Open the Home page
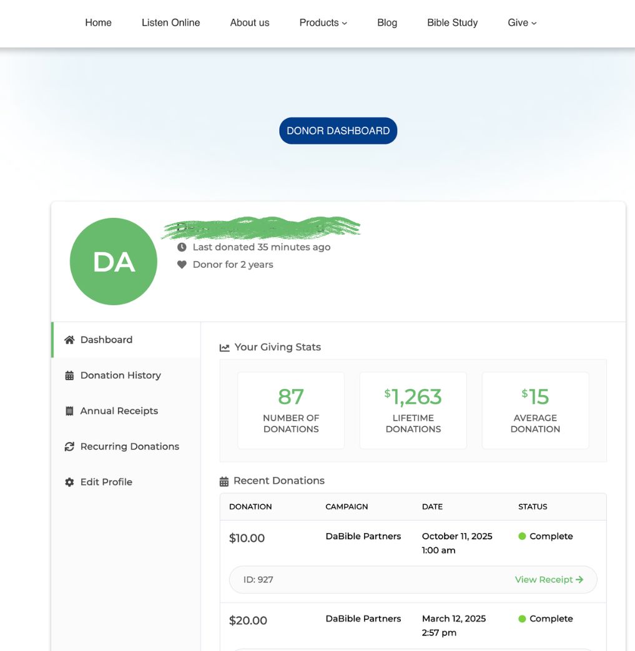This screenshot has width=635, height=651. click(x=98, y=22)
